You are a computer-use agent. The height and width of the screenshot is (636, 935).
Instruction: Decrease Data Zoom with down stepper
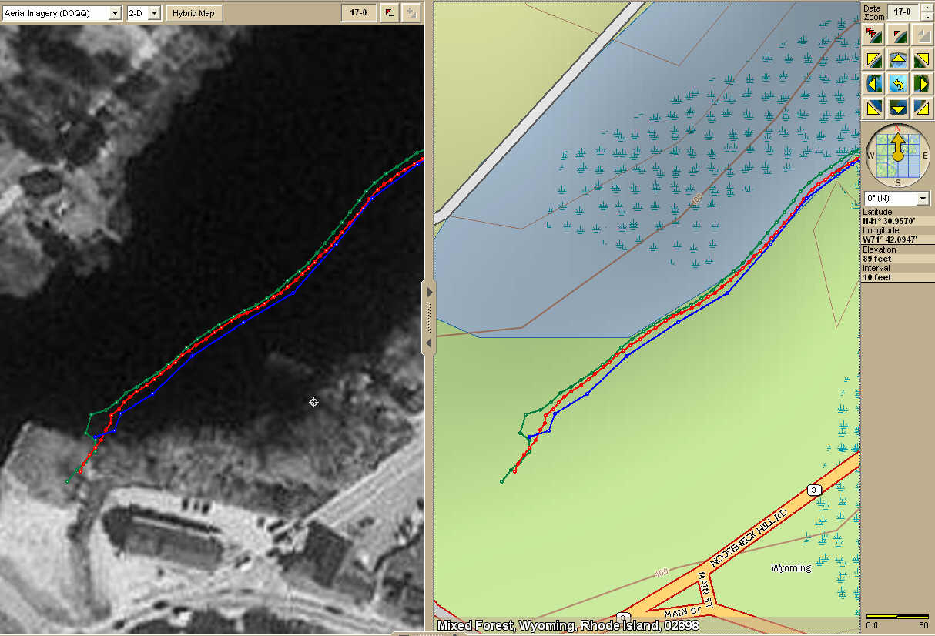tap(926, 16)
